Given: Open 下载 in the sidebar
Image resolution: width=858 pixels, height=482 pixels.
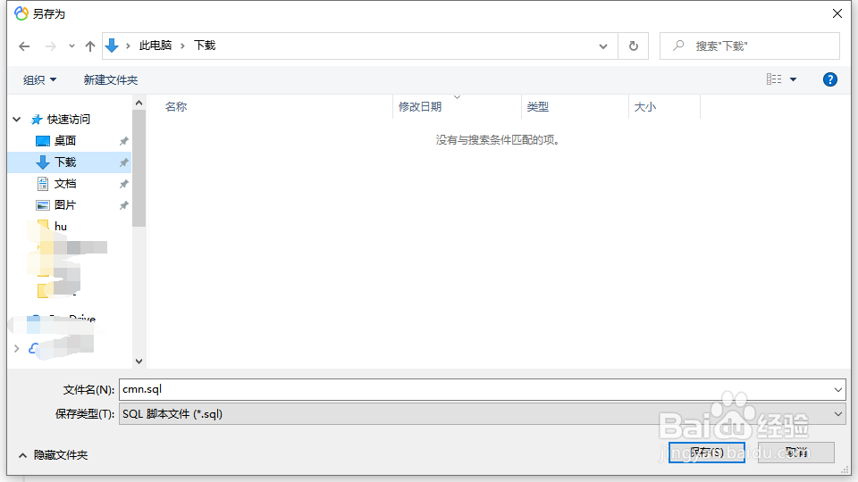Looking at the screenshot, I should tap(64, 162).
